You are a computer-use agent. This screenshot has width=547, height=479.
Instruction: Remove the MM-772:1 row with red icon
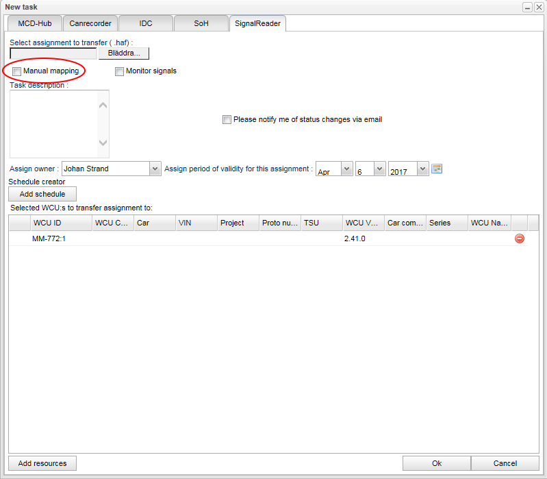click(x=520, y=238)
